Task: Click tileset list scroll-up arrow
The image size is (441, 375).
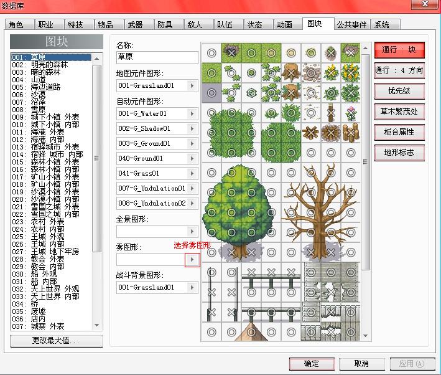Action: pos(97,59)
